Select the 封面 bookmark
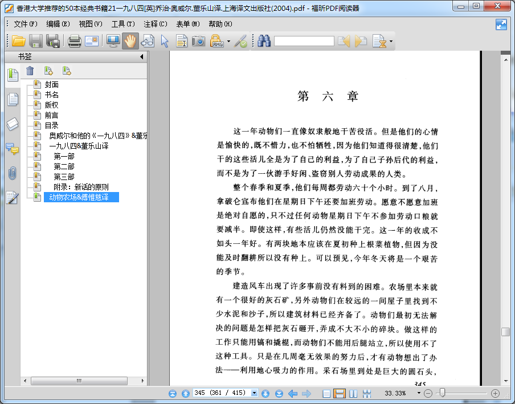 [52, 85]
